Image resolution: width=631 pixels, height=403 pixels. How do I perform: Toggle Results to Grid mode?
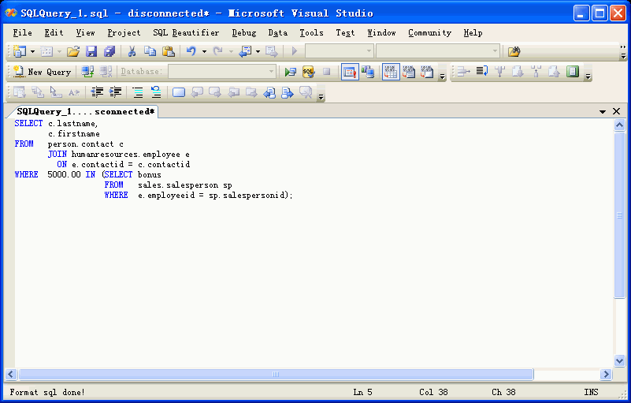(391, 72)
